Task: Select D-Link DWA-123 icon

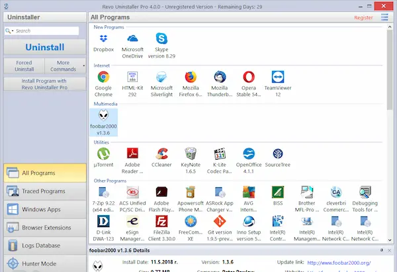Action: point(103,221)
